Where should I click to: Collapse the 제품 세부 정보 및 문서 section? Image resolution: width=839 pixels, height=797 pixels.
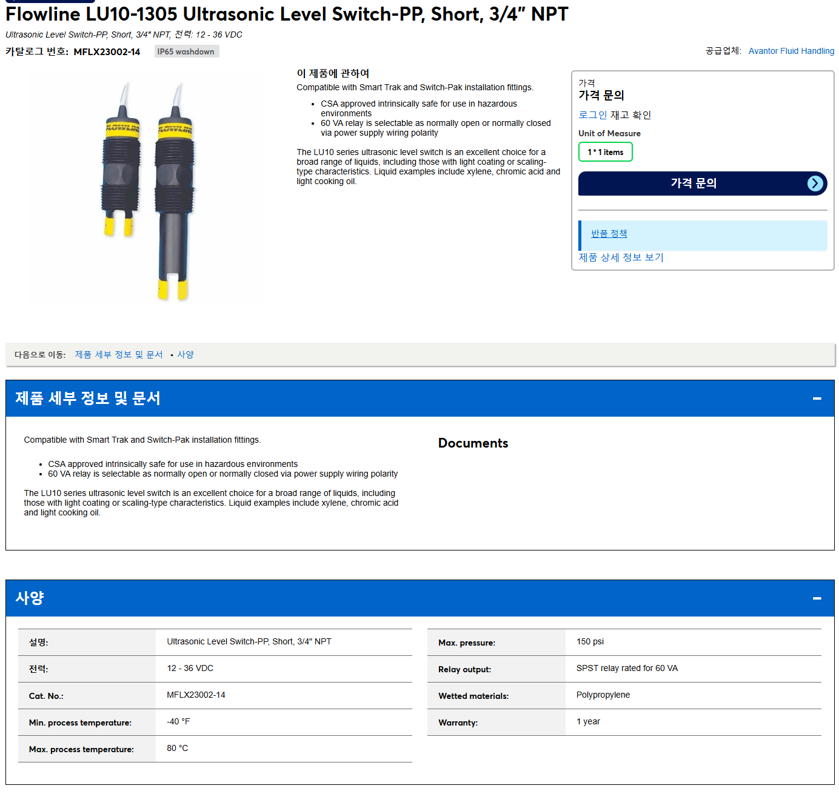pos(817,398)
